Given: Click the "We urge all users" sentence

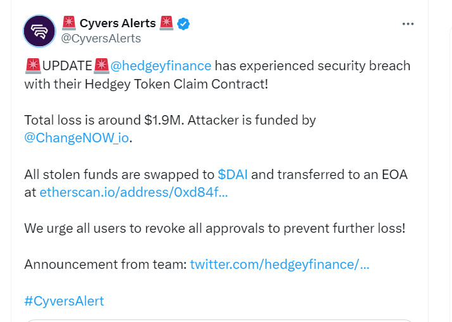Looking at the screenshot, I should [214, 228].
